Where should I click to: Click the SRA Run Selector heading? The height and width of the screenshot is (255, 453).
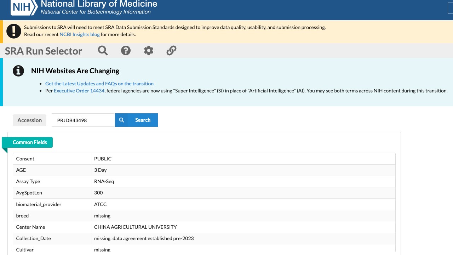pos(44,51)
